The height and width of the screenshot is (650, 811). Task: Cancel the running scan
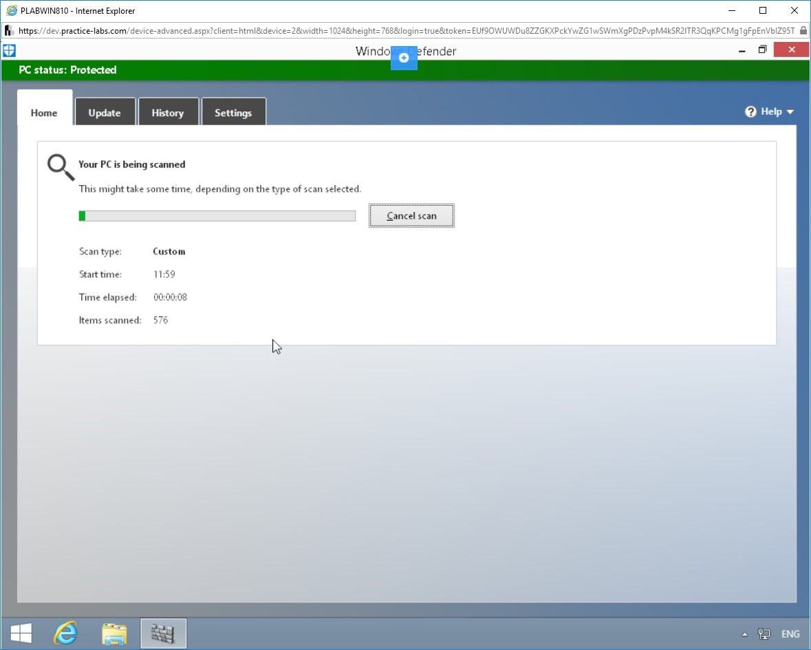(x=412, y=215)
